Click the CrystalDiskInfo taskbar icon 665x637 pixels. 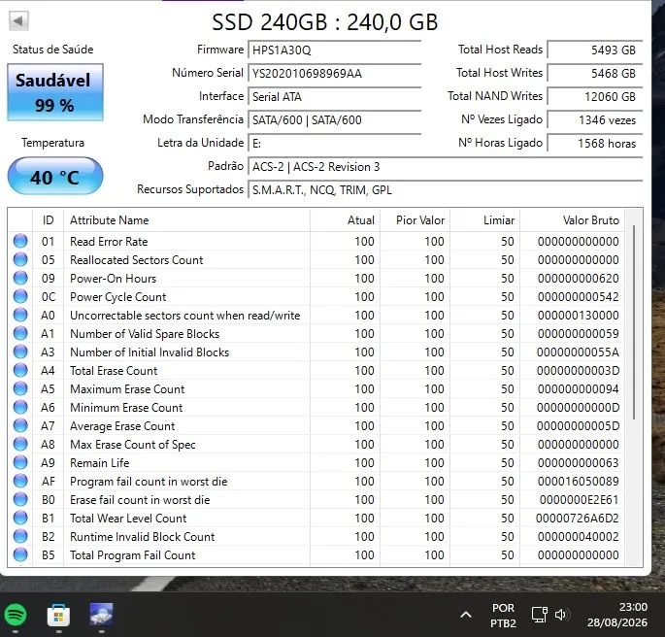[x=101, y=614]
